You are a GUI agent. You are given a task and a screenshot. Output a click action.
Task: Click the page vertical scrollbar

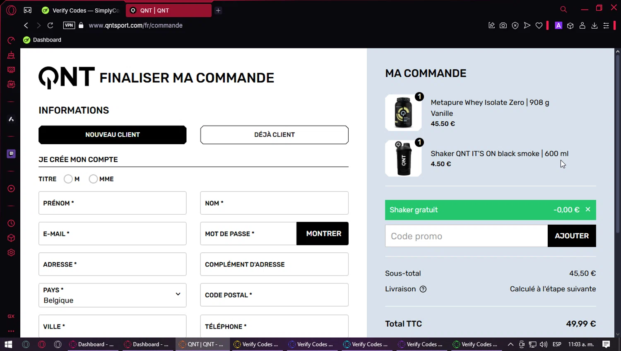coord(618,143)
